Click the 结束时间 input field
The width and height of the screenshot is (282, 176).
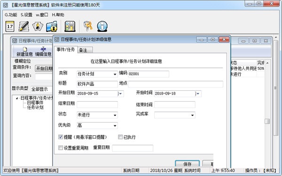point(175,104)
